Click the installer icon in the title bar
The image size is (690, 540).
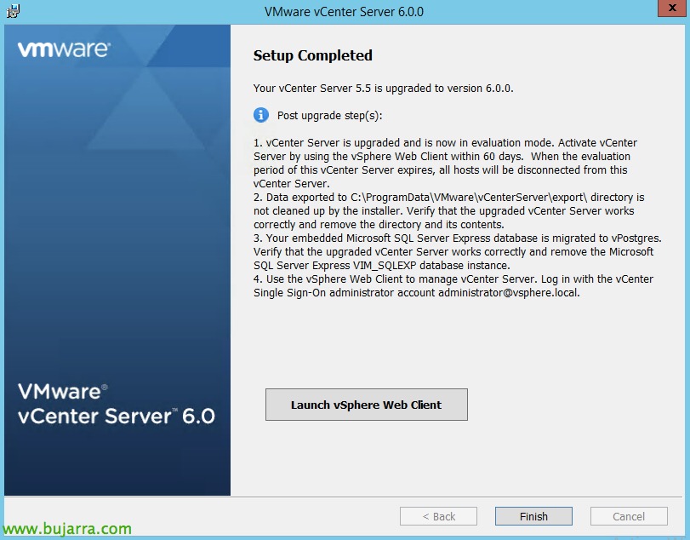(13, 11)
